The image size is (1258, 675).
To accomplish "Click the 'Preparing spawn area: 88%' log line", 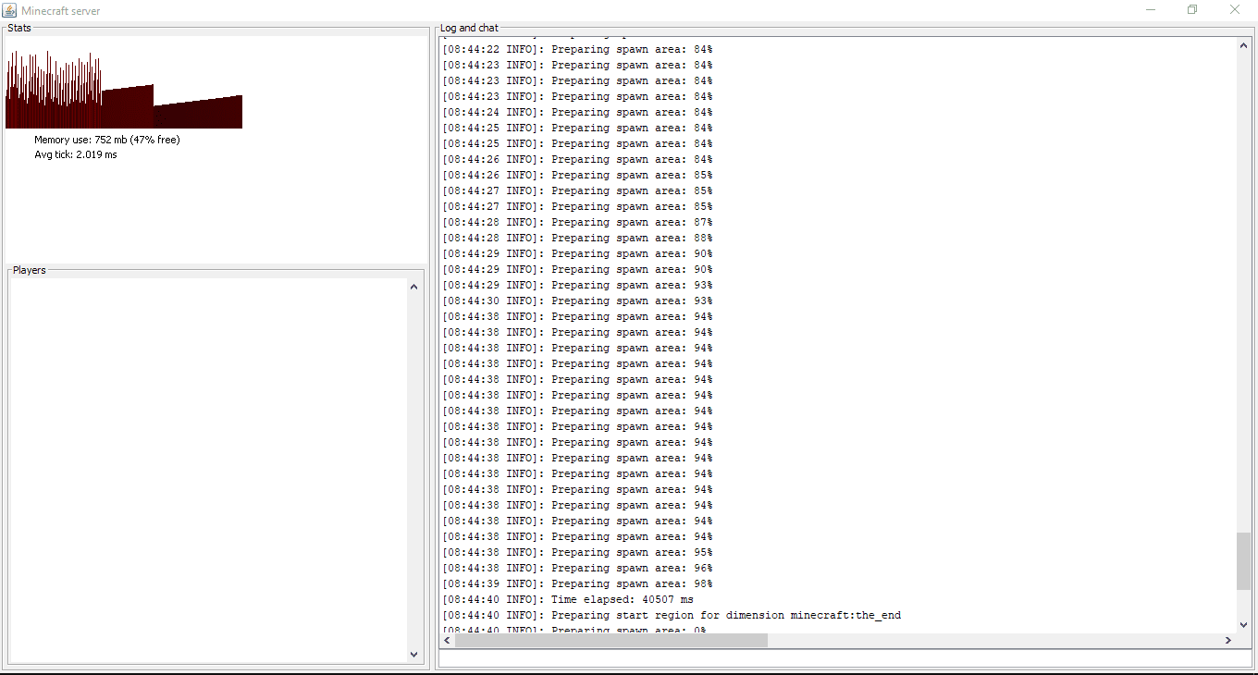I will click(x=577, y=238).
